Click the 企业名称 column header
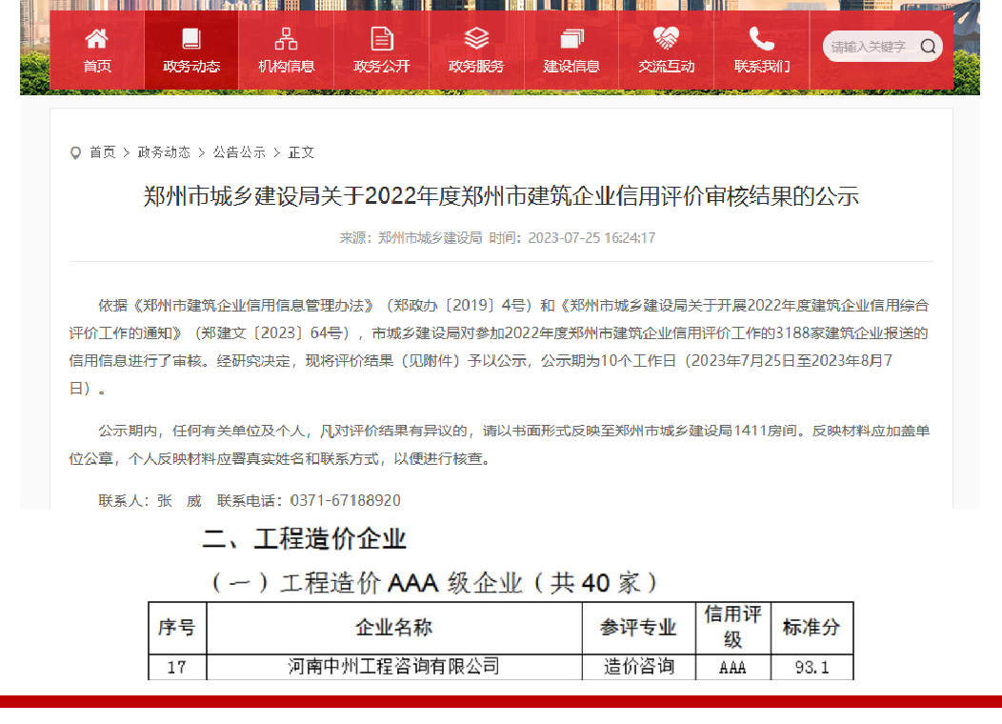Viewport: 1002px width, 724px height. pos(393,628)
